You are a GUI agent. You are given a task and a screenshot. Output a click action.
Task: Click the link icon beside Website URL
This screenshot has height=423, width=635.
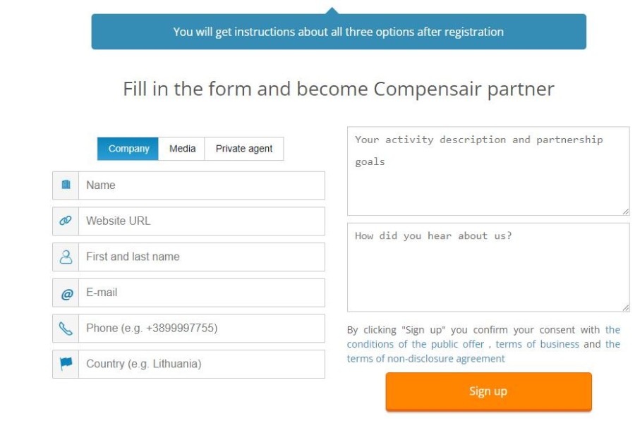[x=66, y=221]
